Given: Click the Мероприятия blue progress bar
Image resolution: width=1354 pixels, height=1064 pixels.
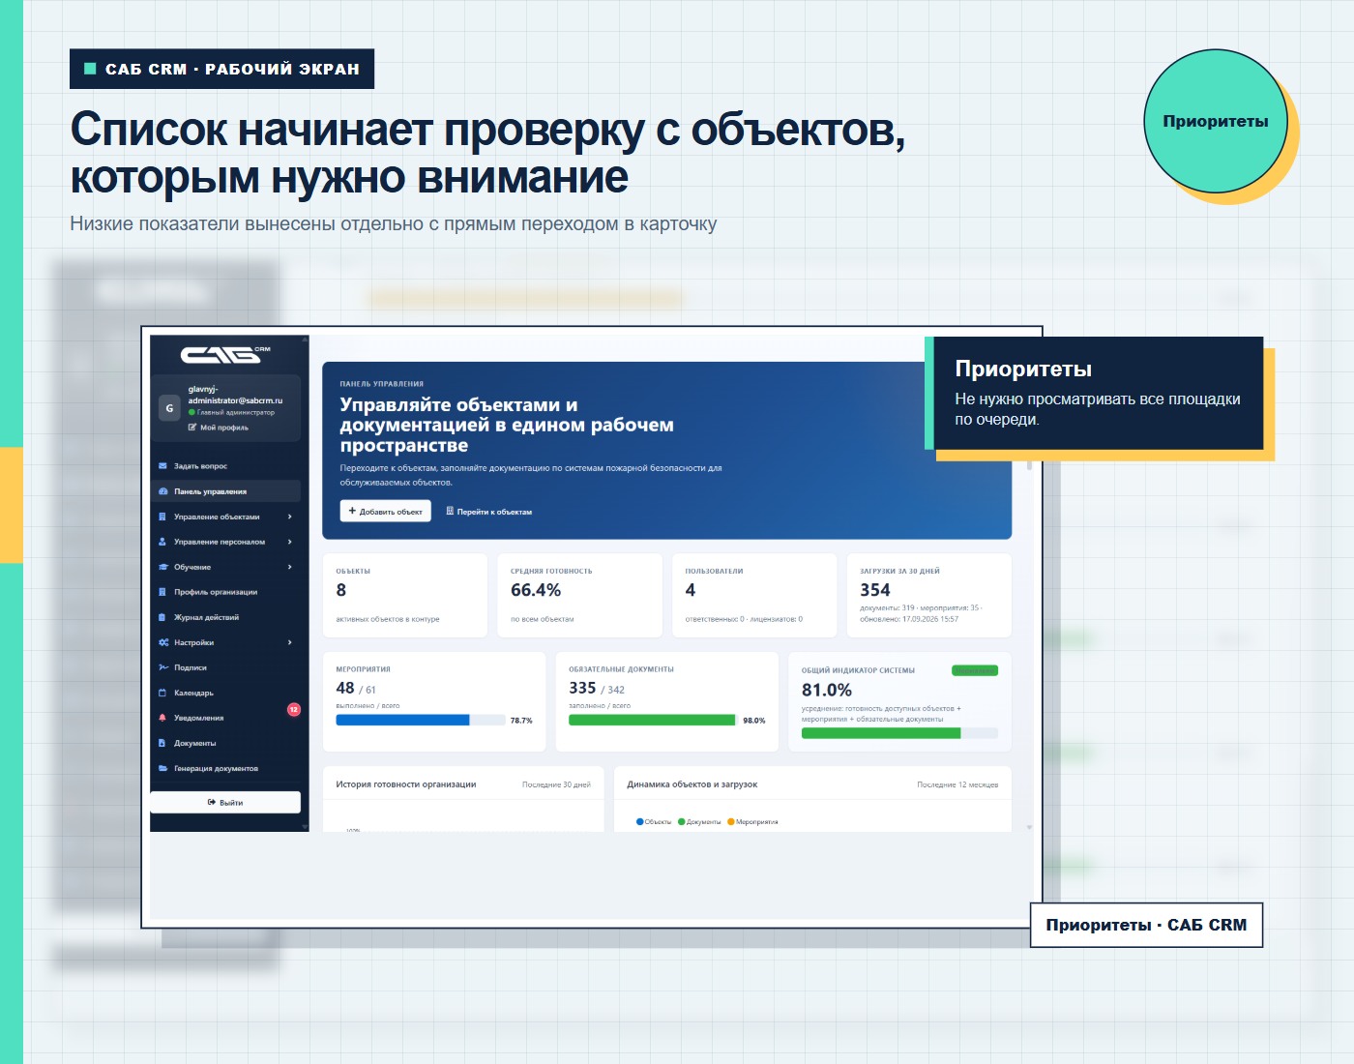Looking at the screenshot, I should (x=421, y=720).
